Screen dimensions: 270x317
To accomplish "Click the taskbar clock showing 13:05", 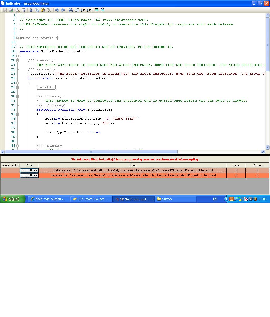I will [263, 199].
